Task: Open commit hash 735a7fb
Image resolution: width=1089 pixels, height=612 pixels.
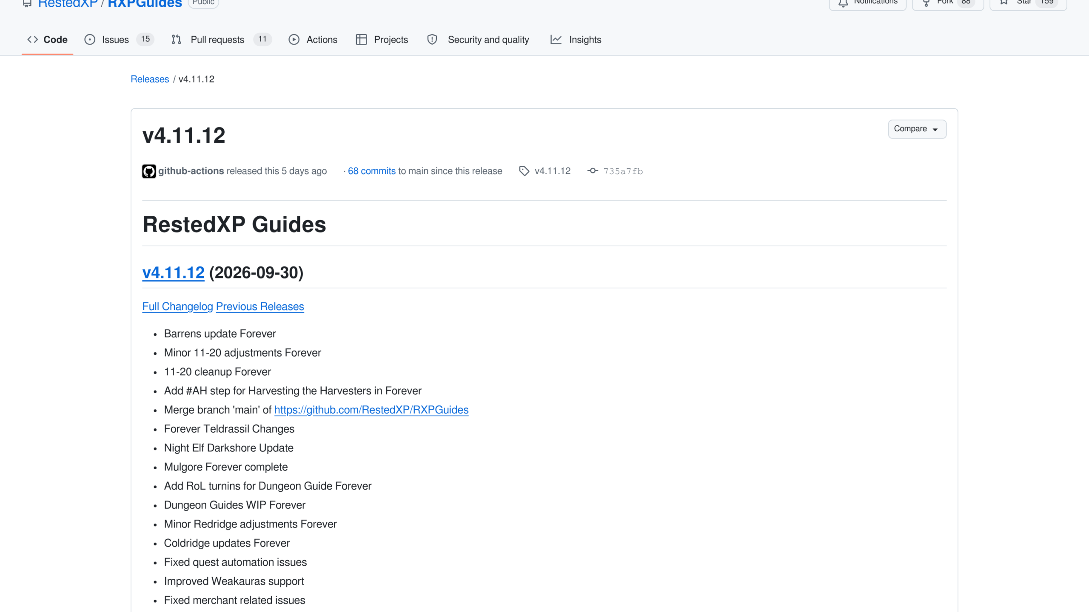Action: 623,171
